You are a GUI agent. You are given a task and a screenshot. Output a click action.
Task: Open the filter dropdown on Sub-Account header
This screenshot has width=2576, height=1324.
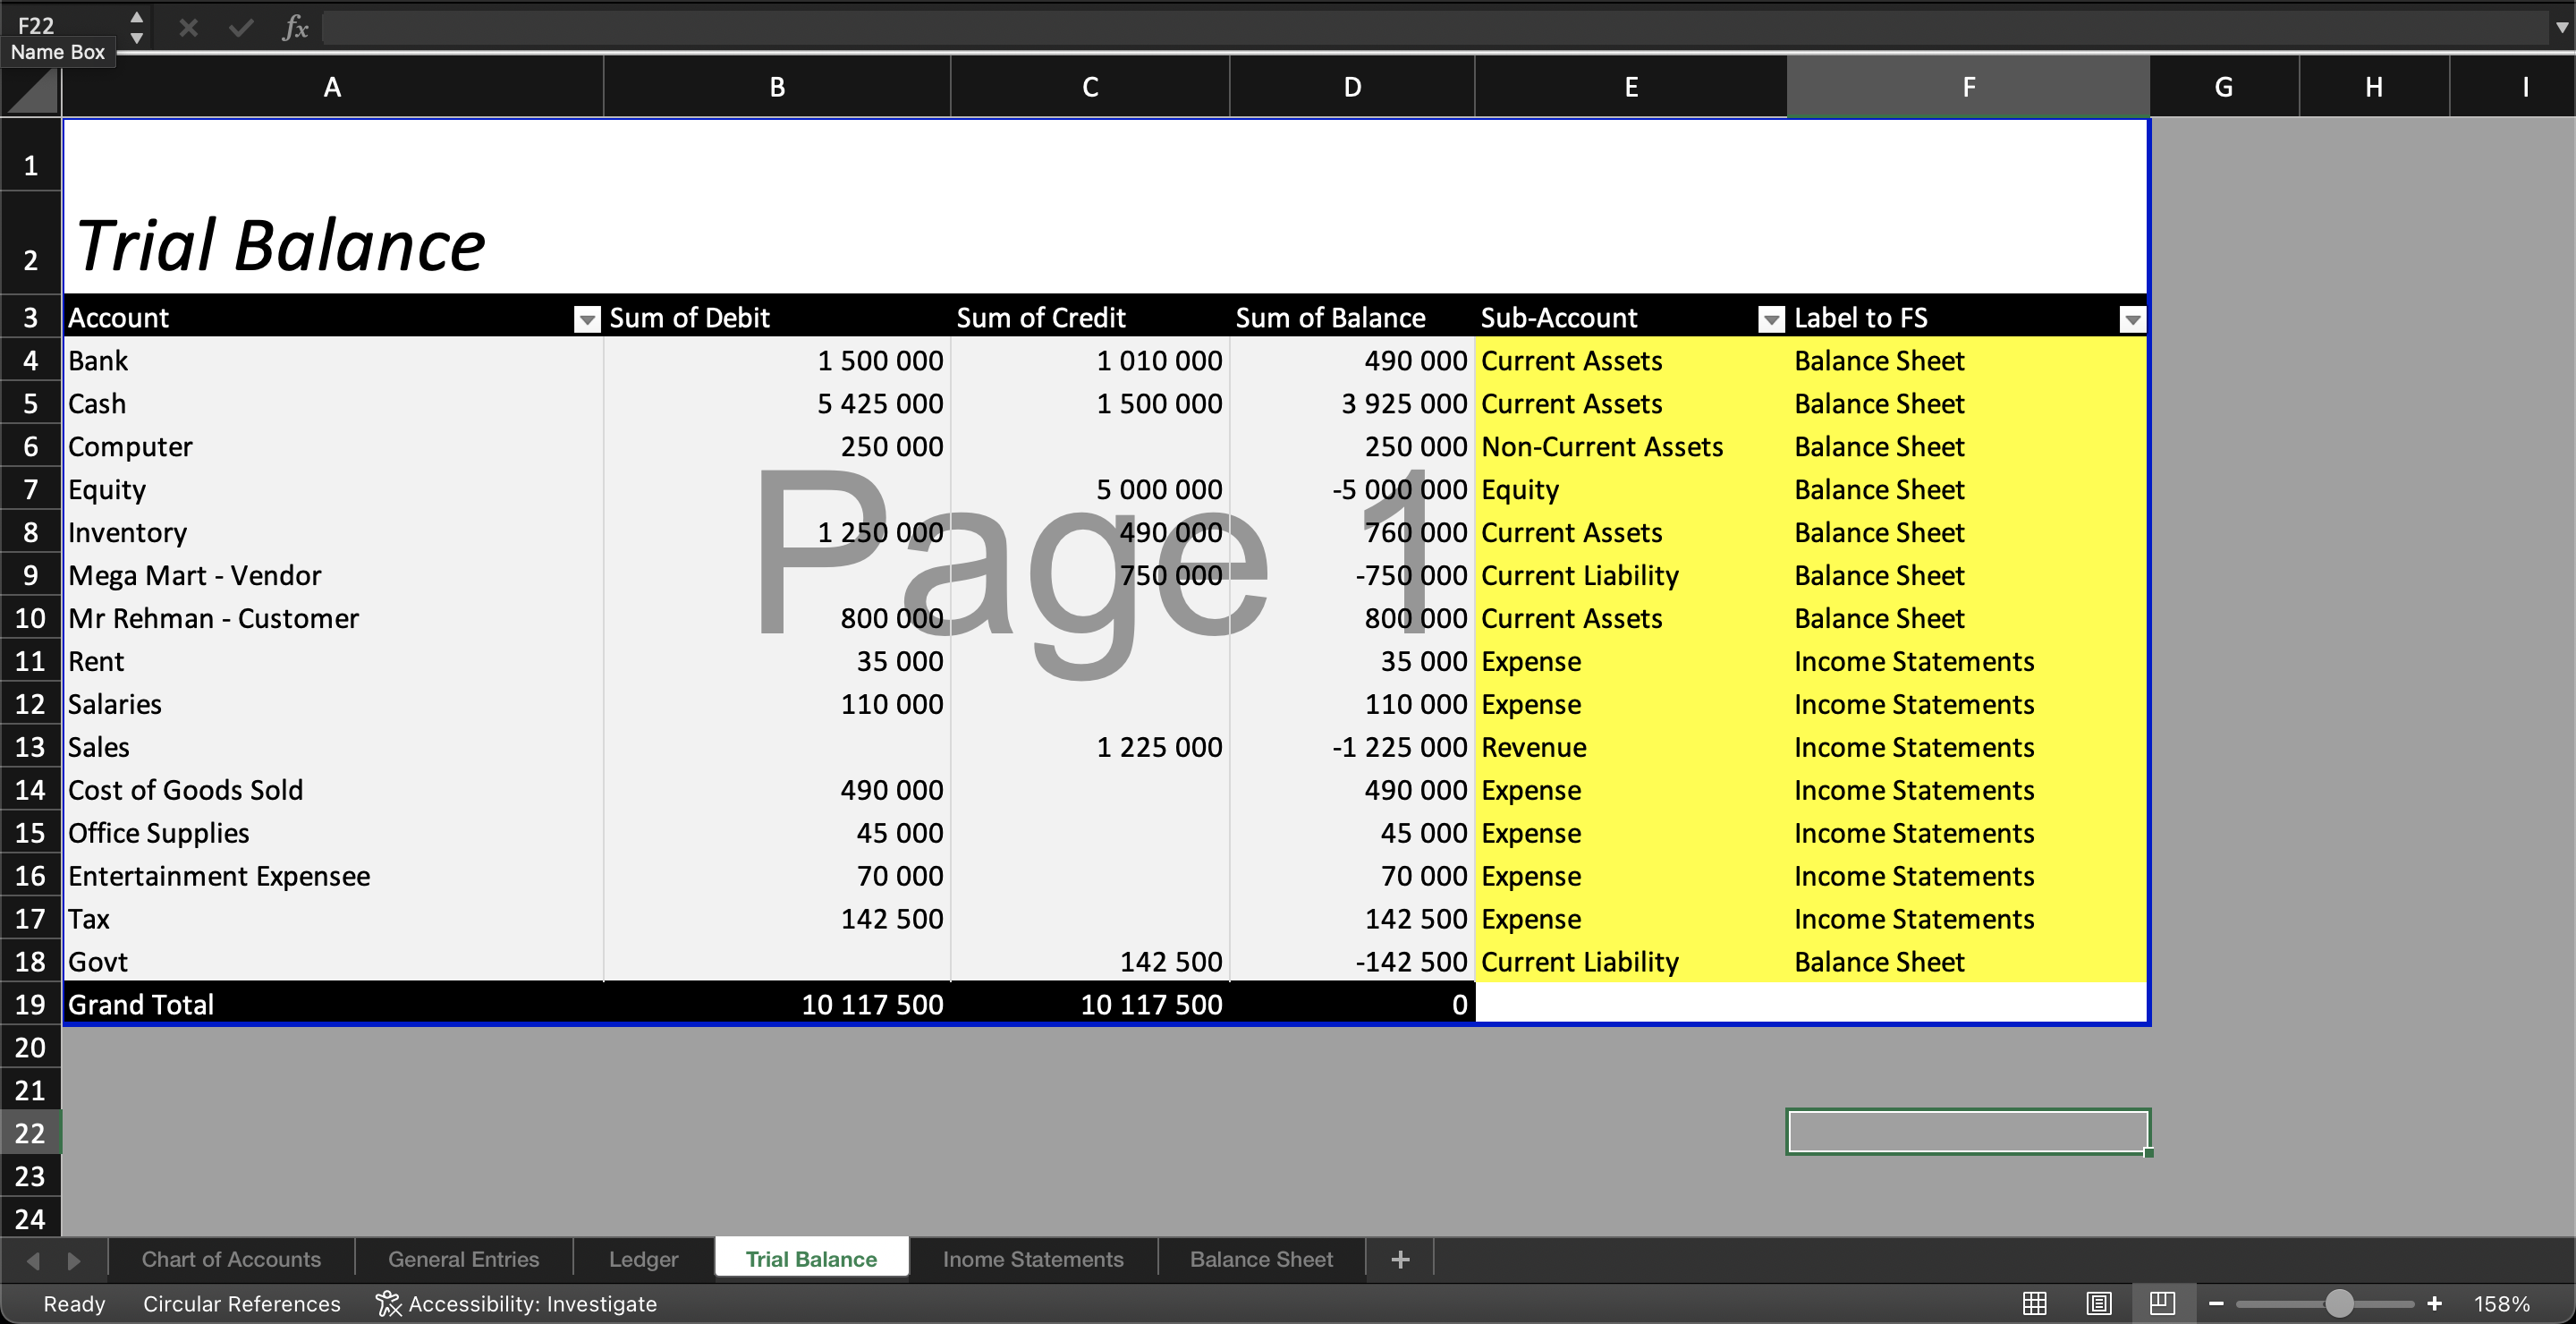pos(1770,319)
